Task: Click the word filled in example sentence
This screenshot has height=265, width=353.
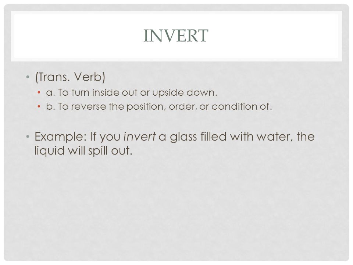Action: click(213, 136)
